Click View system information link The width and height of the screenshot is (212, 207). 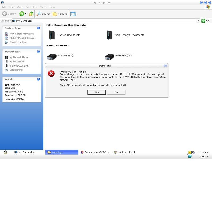point(22,34)
